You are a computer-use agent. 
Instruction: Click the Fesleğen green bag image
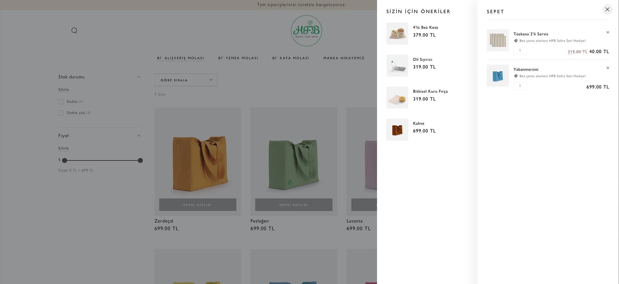[x=294, y=161]
